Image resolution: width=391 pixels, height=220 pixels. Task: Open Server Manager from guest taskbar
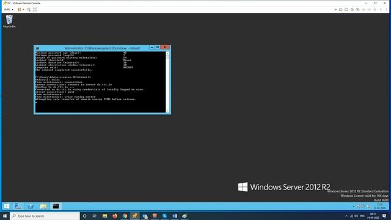(18, 206)
